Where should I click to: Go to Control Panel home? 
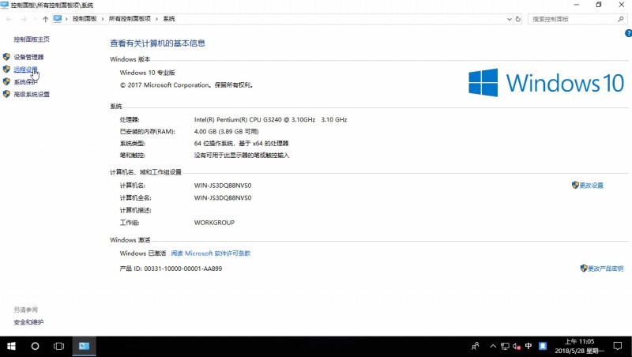pyautogui.click(x=32, y=39)
